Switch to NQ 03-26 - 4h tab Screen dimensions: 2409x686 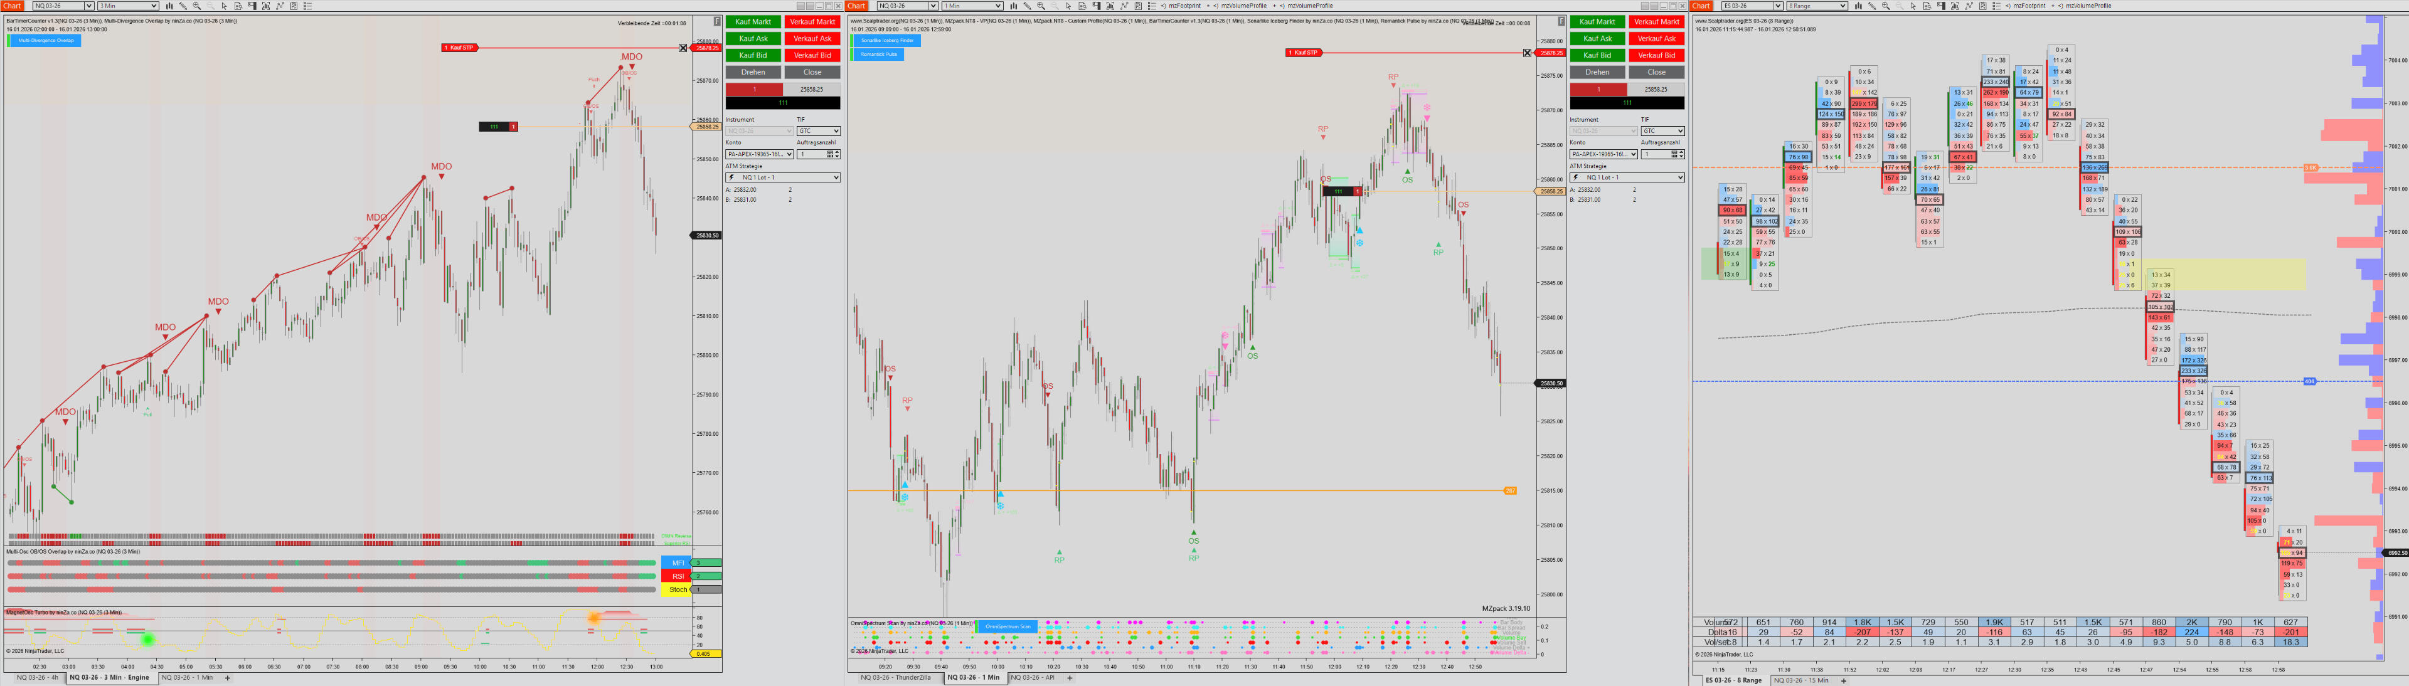[x=38, y=678]
